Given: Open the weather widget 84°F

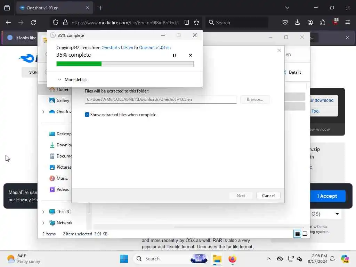Looking at the screenshot, I should pos(23,259).
